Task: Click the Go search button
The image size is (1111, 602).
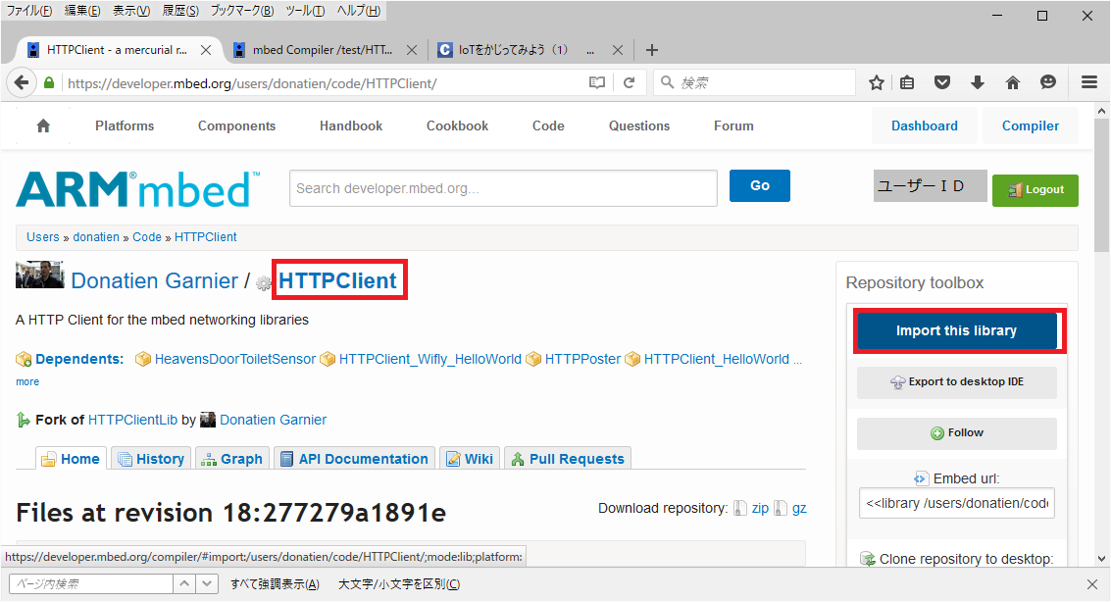Action: (760, 185)
